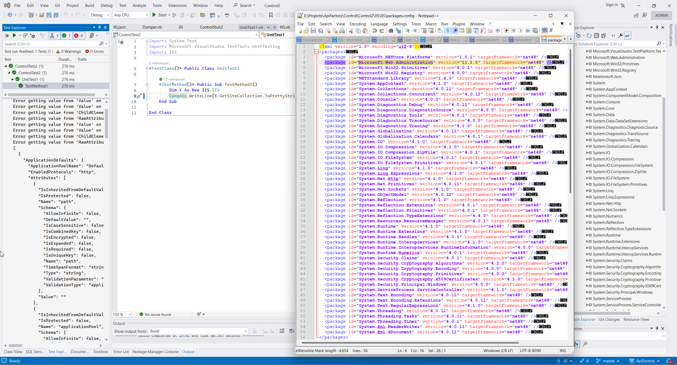Click Notepad++ start macro recording icon

click(x=506, y=31)
